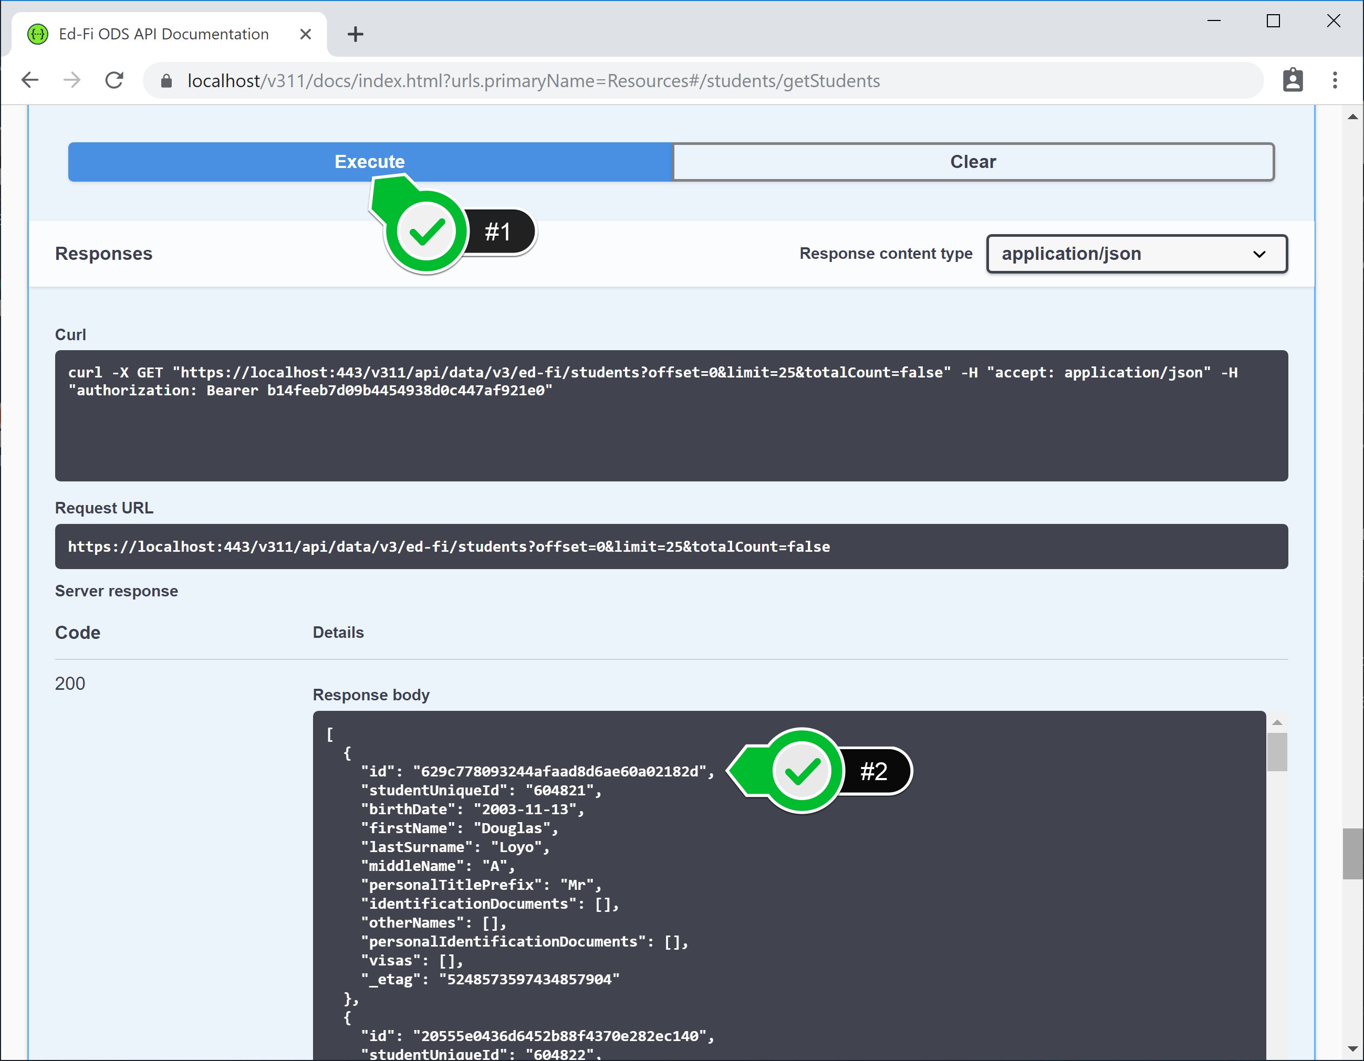This screenshot has width=1364, height=1061.
Task: Click the Execute button
Action: coord(370,162)
